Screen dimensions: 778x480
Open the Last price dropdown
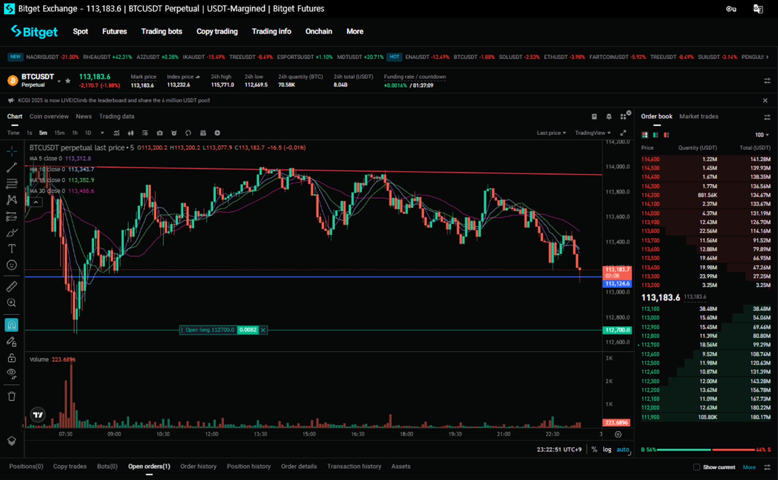(x=551, y=133)
